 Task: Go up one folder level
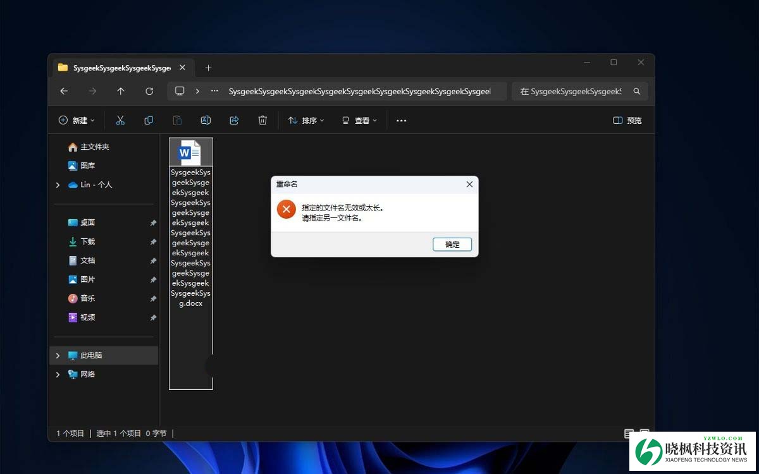click(121, 91)
